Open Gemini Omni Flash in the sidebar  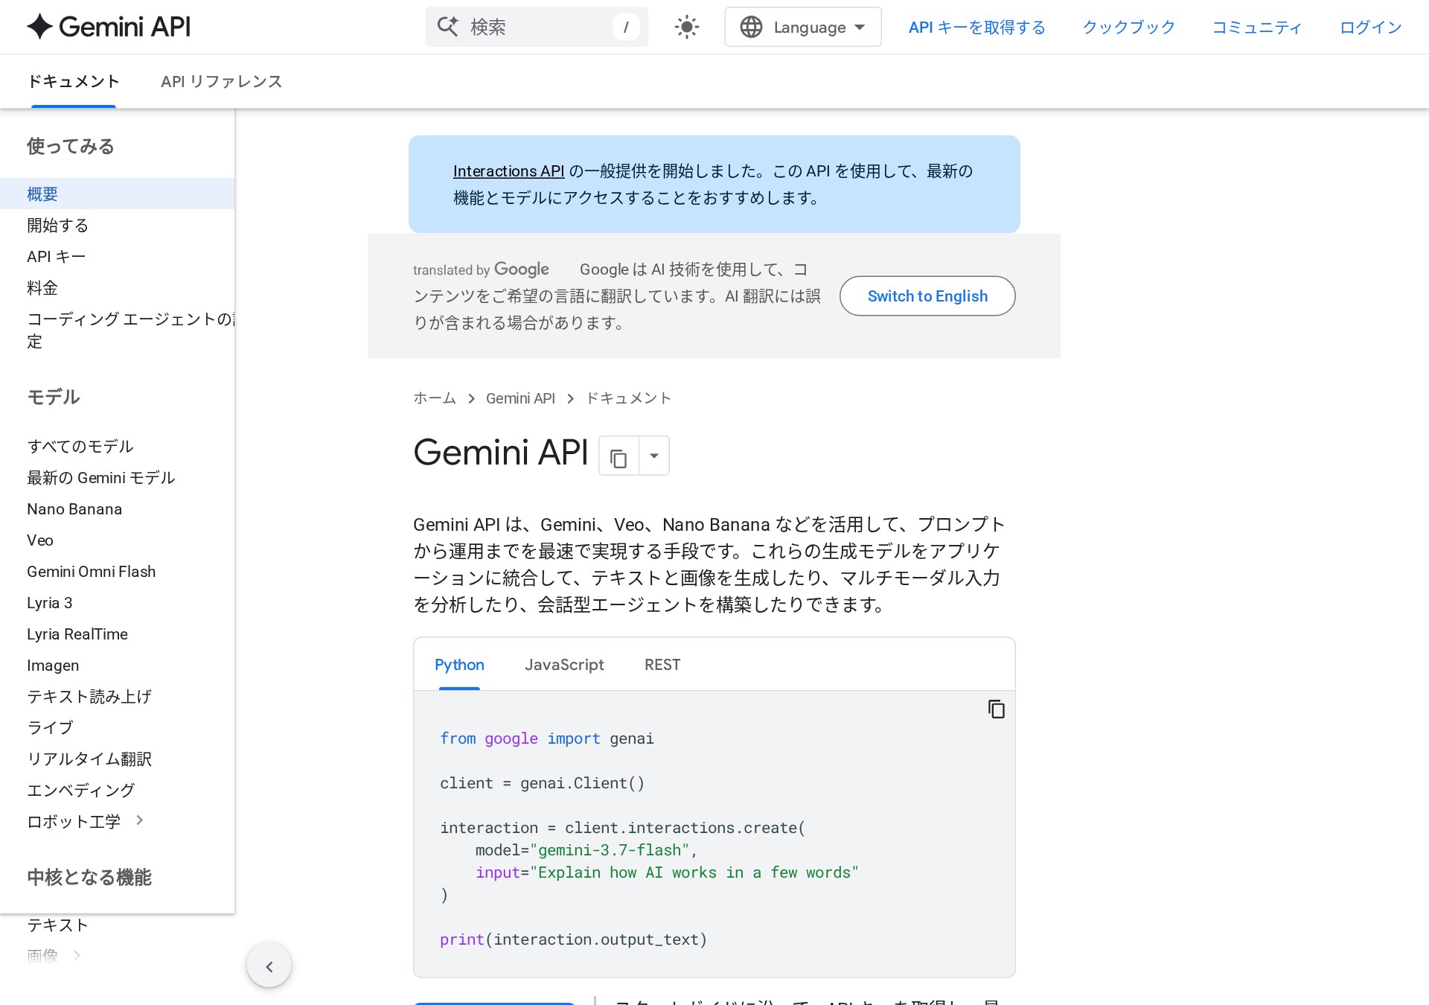[92, 571]
